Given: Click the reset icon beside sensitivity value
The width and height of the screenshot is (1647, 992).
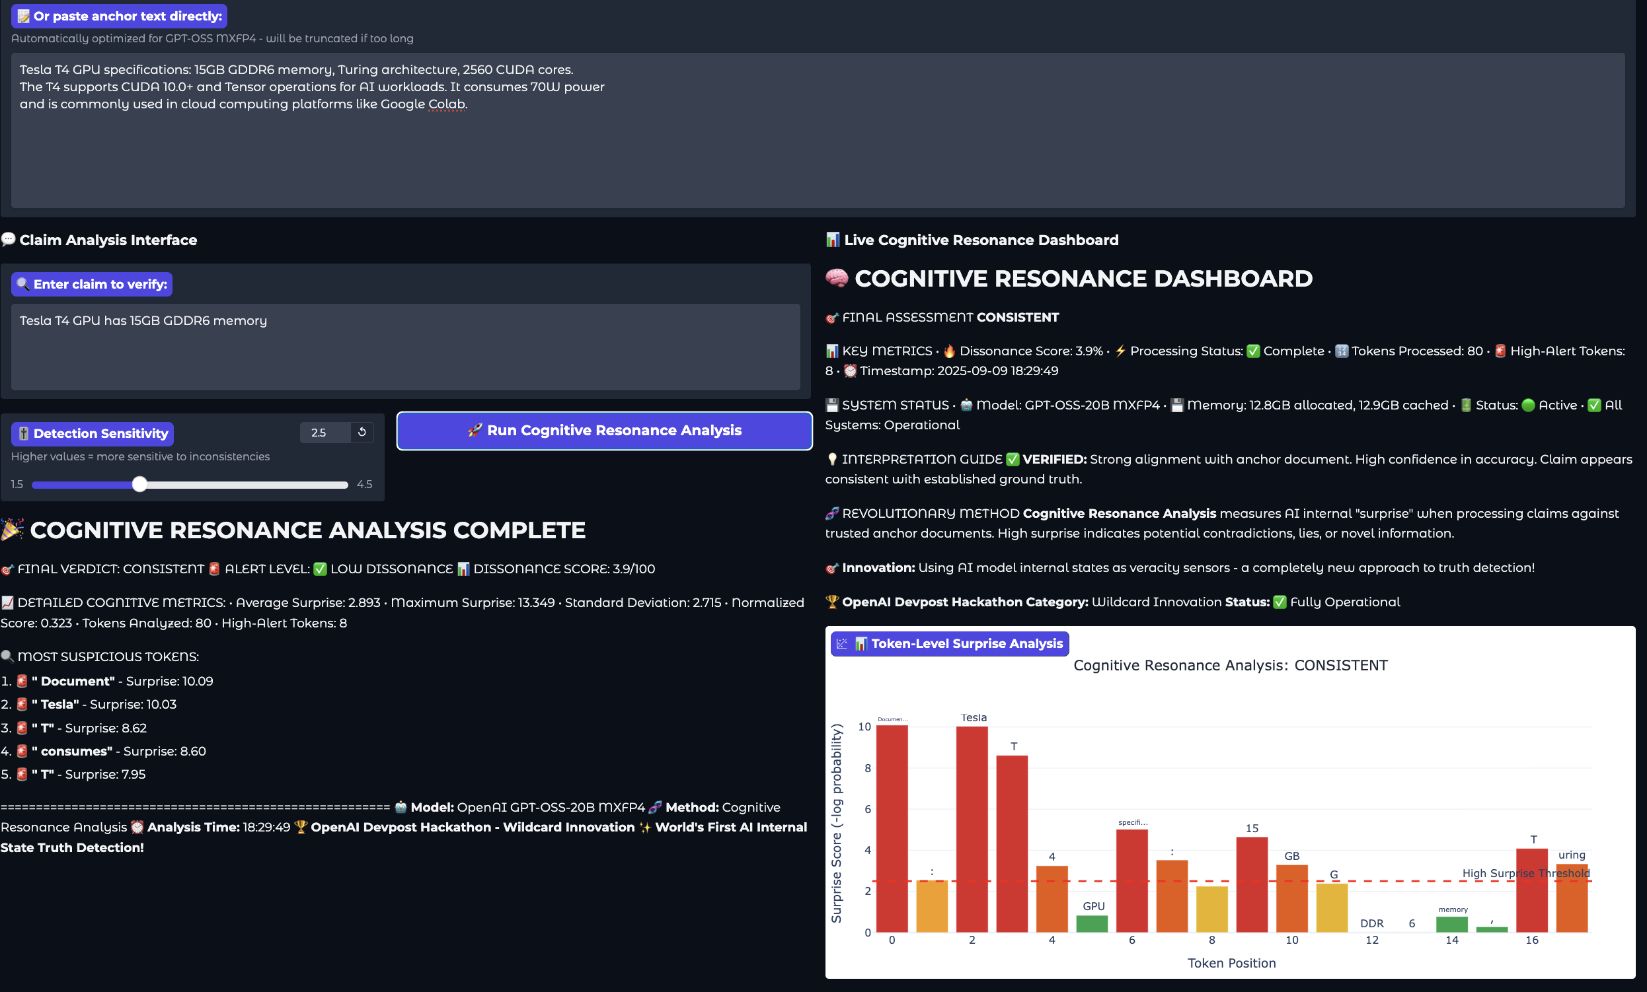Looking at the screenshot, I should click(x=362, y=432).
